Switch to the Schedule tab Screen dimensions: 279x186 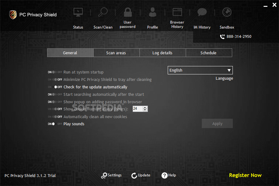[209, 53]
